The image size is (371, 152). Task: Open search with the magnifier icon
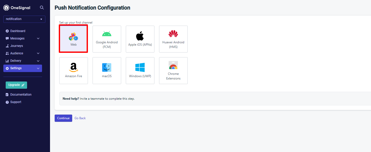coord(42,8)
